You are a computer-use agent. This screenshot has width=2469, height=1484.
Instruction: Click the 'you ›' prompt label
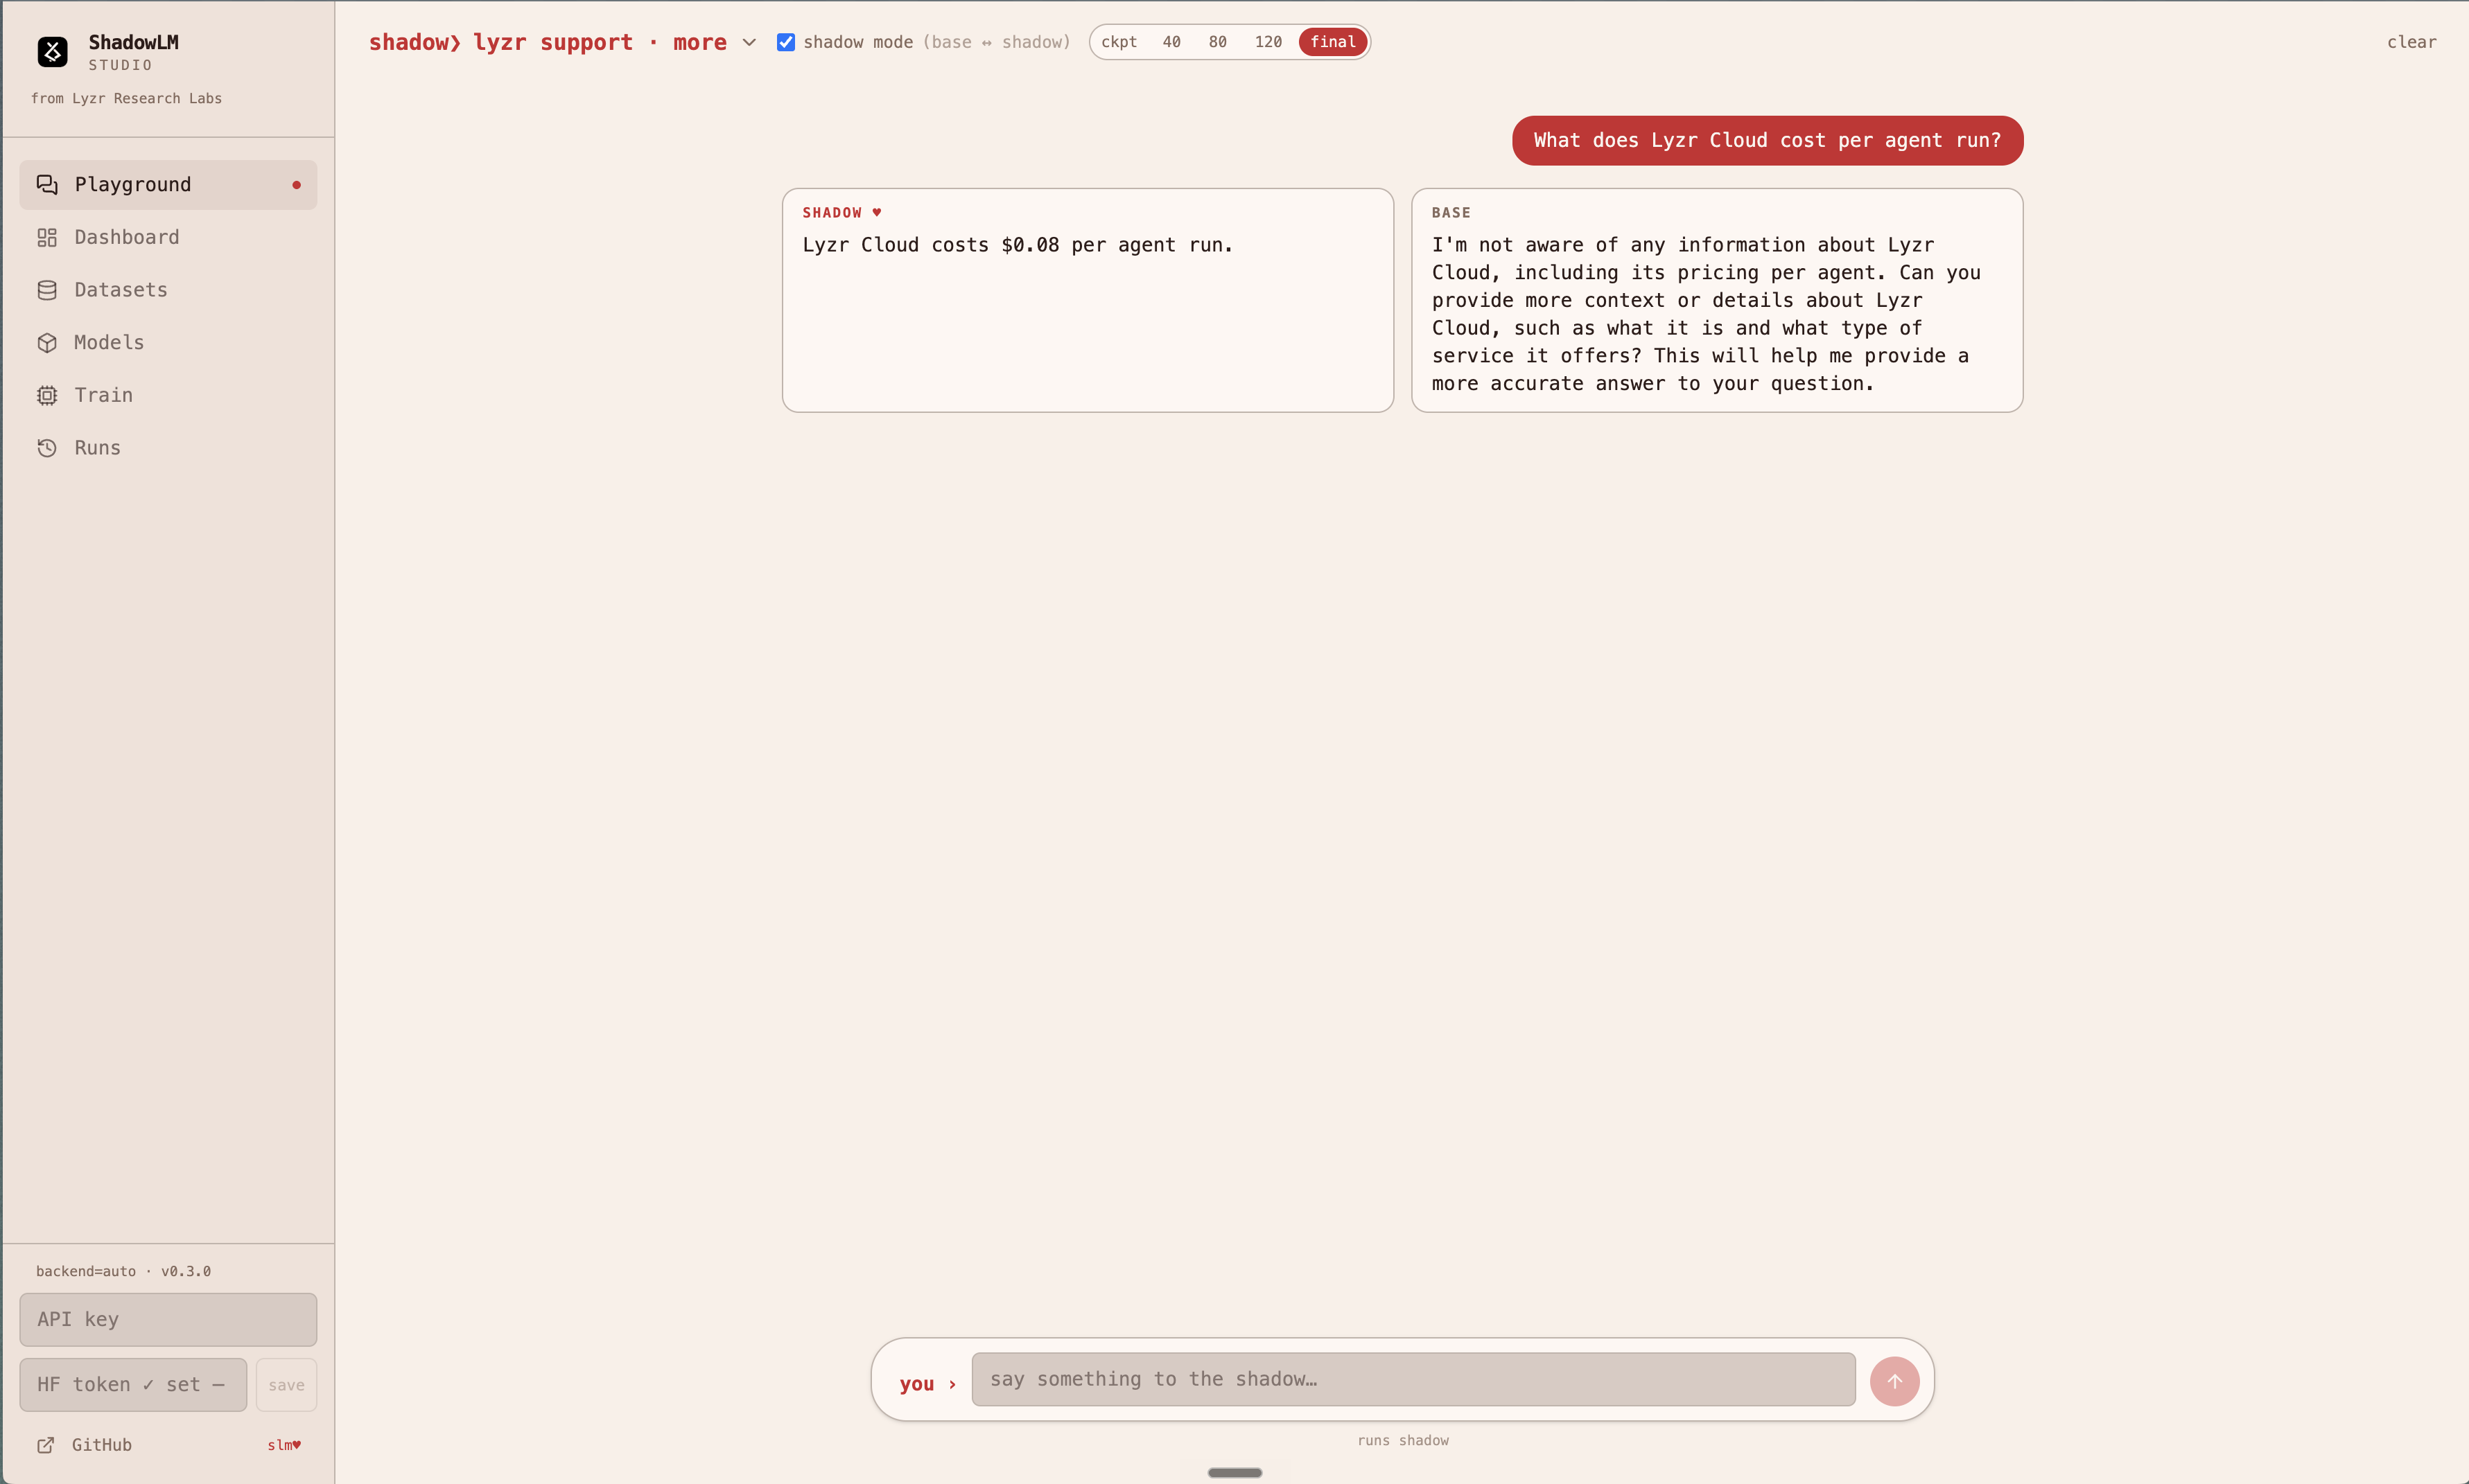[x=927, y=1384]
